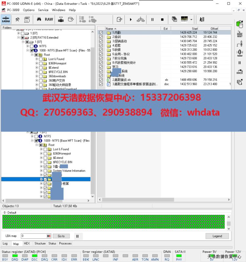
Task: Check the $RECYCLE.BIN folder under 1009 Root
Action: tap(45, 162)
